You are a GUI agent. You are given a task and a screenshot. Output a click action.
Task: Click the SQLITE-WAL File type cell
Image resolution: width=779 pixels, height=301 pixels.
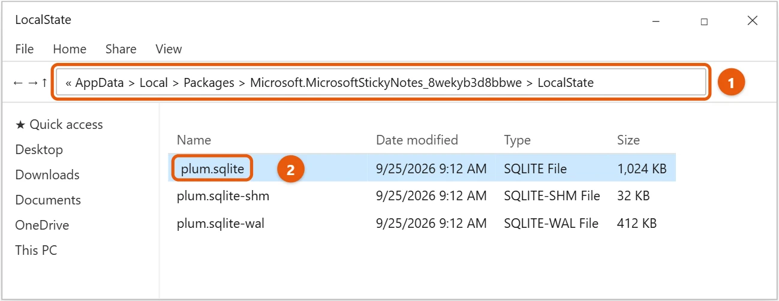click(x=552, y=224)
